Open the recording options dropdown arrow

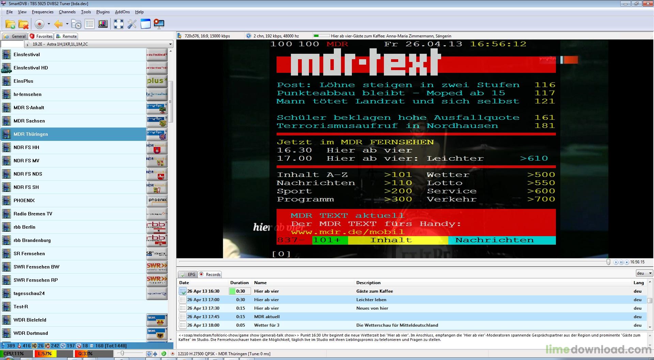(x=48, y=24)
